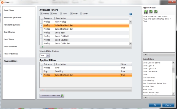The image size is (177, 109).
Task: Select Could Cold 4 Bet row
Action: tap(86, 43)
